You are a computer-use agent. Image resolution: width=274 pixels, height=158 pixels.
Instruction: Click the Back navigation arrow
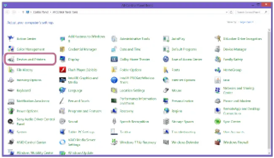click(7, 12)
